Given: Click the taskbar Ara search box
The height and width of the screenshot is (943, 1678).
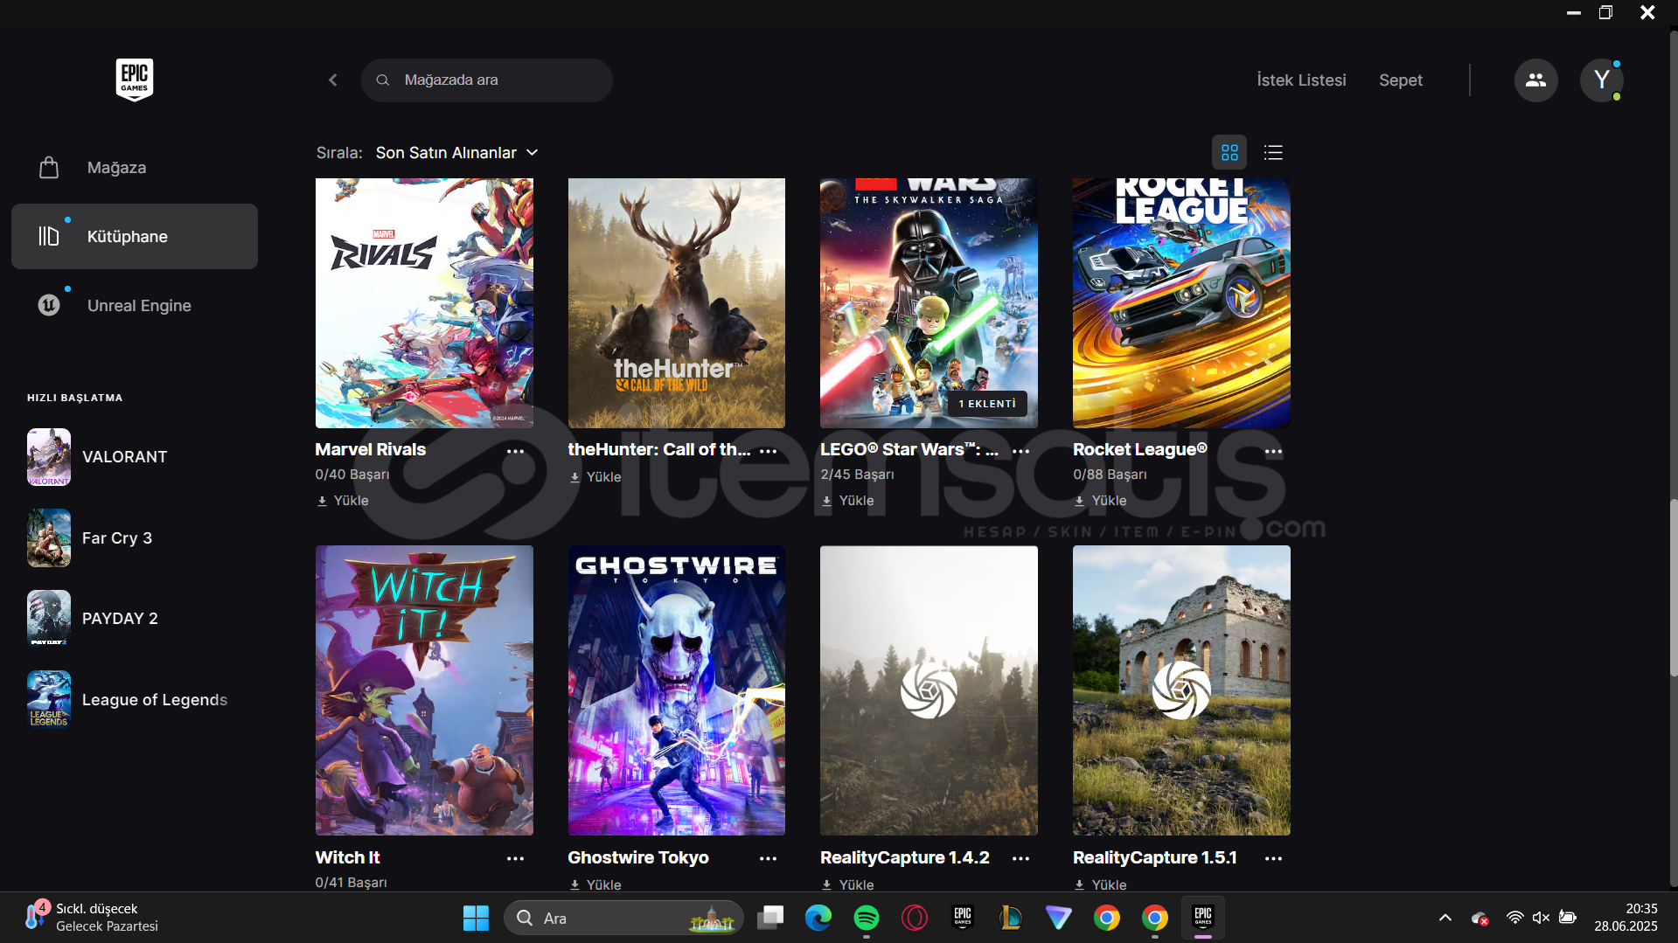Looking at the screenshot, I should point(624,918).
